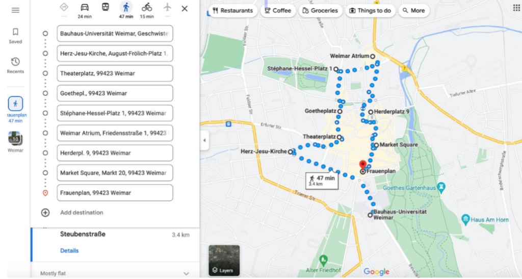522x279 pixels.
Task: Collapse the side panel with the arrow
Action: (204, 140)
